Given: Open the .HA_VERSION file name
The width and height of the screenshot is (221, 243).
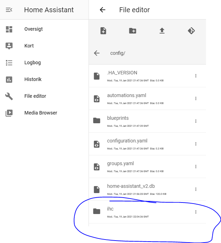Looking at the screenshot, I should 122,73.
